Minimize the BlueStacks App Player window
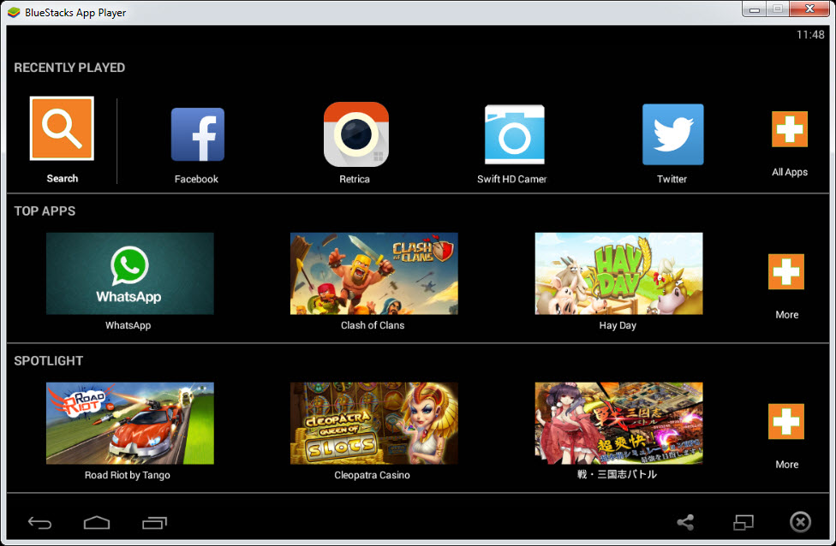 (x=755, y=9)
